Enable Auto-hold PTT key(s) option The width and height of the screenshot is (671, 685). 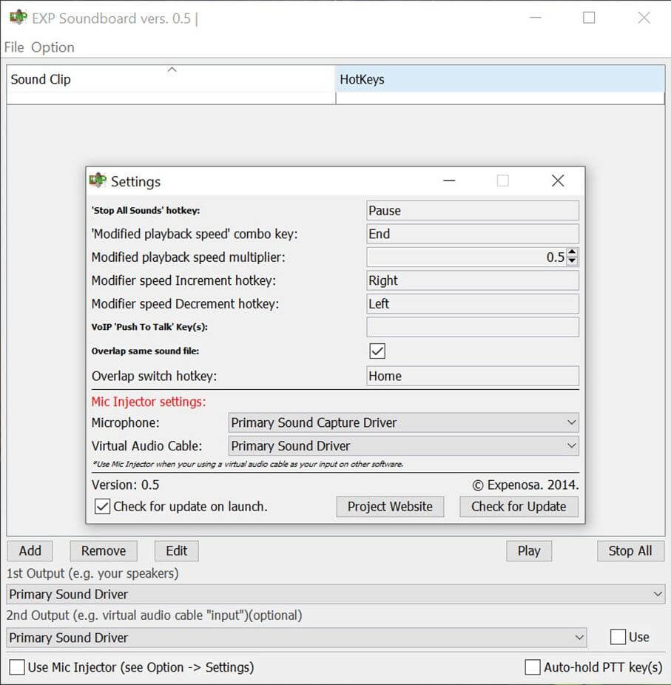click(x=533, y=667)
